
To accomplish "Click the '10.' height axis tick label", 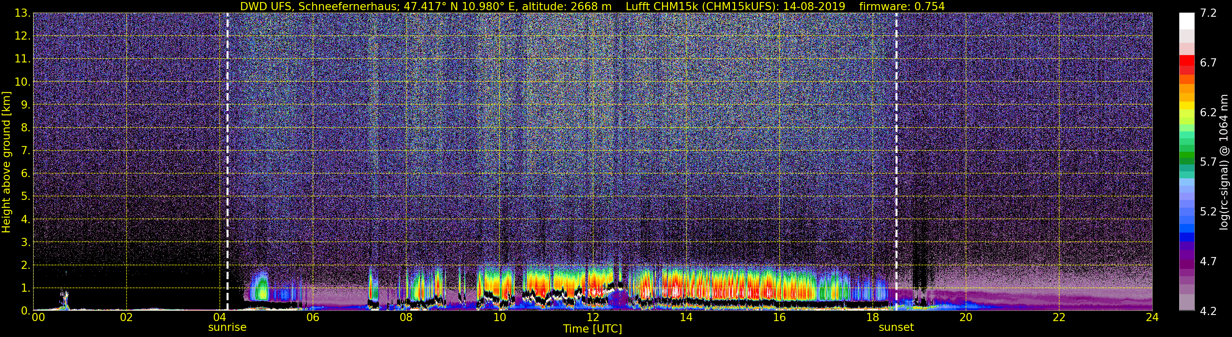I will [x=22, y=82].
